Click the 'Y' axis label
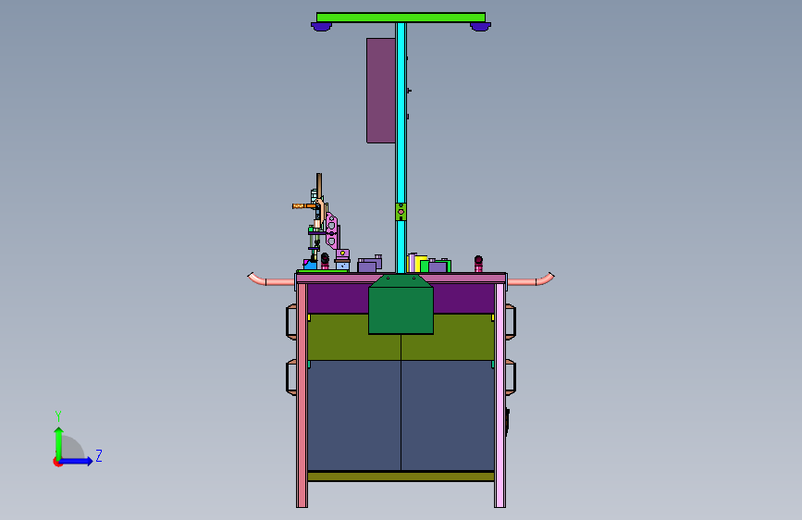802x520 pixels. [58, 416]
